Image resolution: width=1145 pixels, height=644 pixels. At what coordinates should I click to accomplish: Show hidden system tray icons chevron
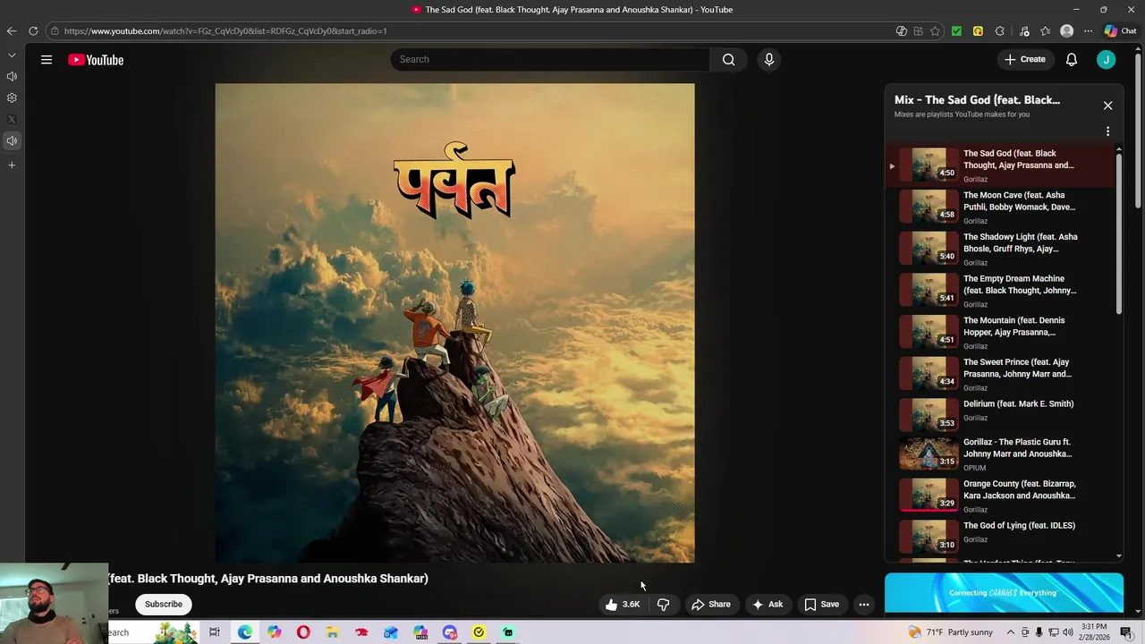(1011, 632)
